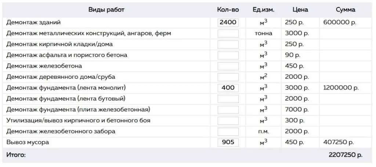Screen dimensions: 376x167
Task: Click Вывоз мусора quantity field with 905
Action: pyautogui.click(x=228, y=142)
